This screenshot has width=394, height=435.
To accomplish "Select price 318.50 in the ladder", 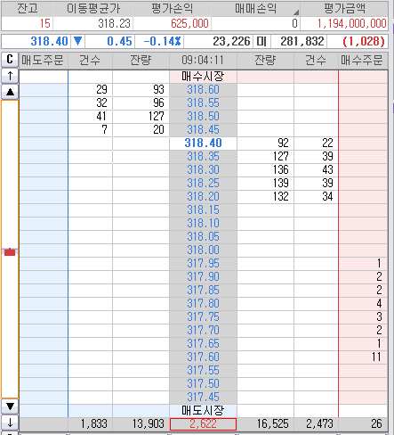I will point(203,117).
